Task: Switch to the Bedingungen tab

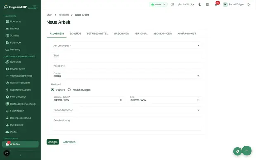Action: tap(163, 33)
